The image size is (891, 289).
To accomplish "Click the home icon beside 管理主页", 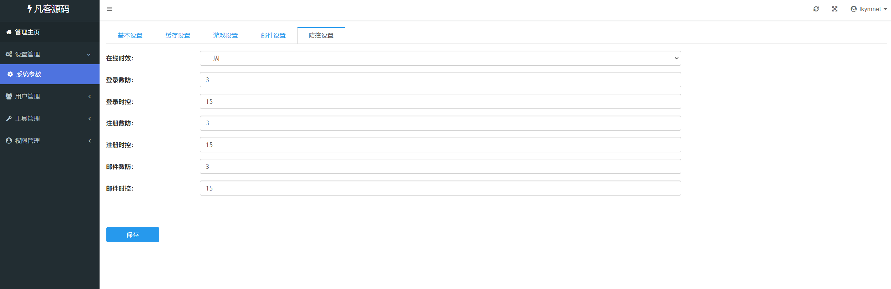I will coord(9,32).
